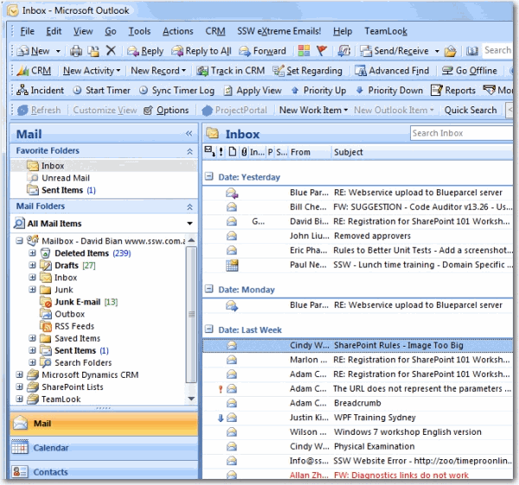Switch to the Calendar pane
519x485 pixels.
tap(51, 448)
